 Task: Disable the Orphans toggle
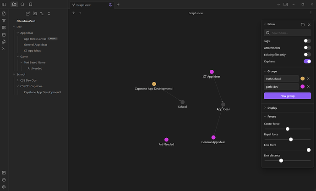[307, 61]
